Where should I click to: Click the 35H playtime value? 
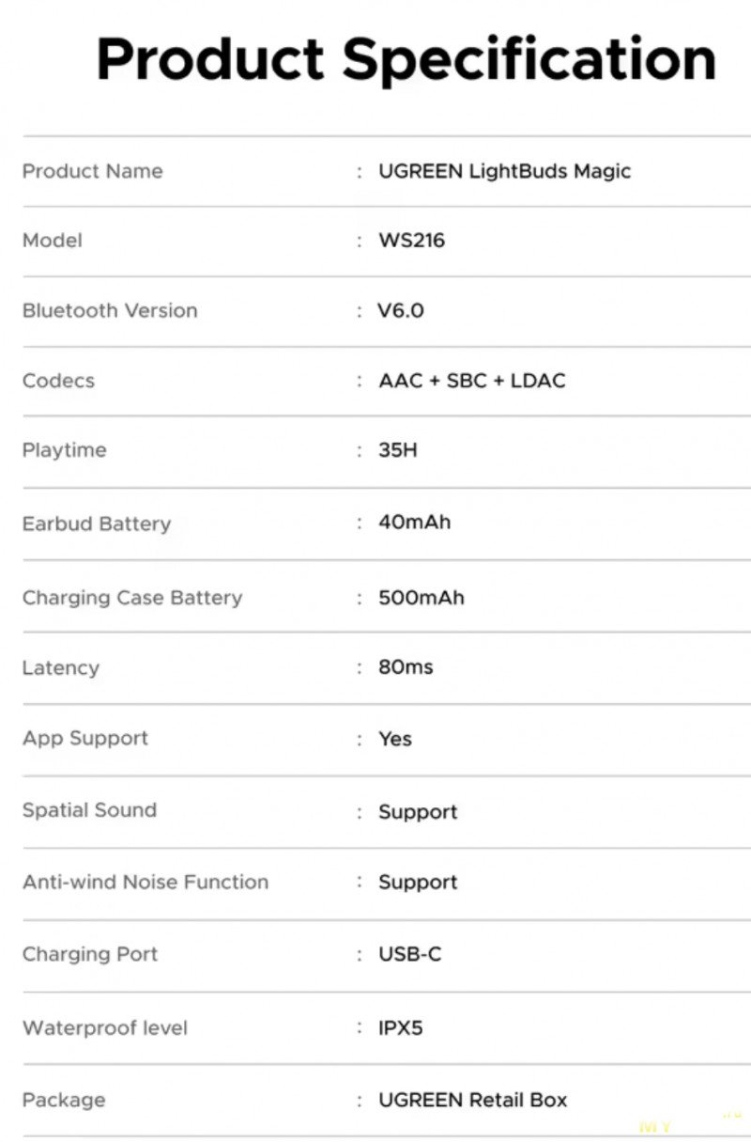pos(397,450)
